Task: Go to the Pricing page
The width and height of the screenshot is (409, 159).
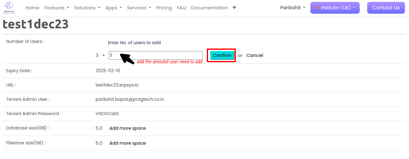Action: pos(164,8)
